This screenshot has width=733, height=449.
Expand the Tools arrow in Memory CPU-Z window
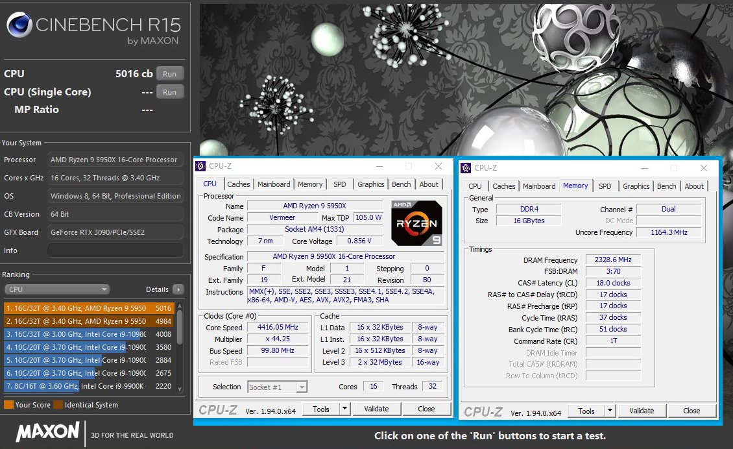coord(610,411)
